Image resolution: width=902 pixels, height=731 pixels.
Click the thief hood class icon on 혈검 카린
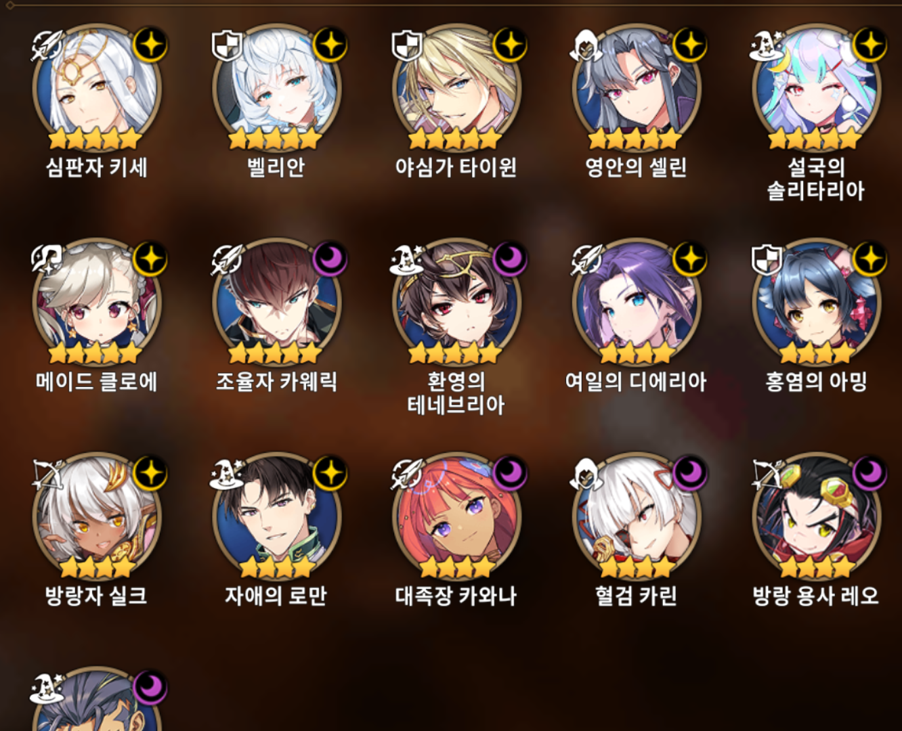[586, 474]
